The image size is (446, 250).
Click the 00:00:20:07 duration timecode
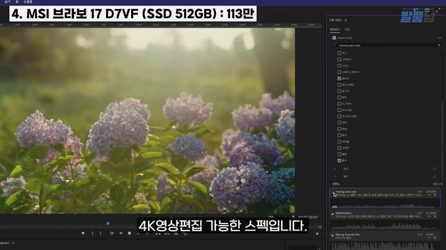(x=308, y=217)
